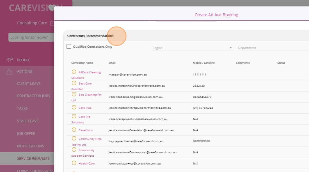Screen dimensions: 309x172
Task: Click the Actions warning triangle icon
Action: 10,71
